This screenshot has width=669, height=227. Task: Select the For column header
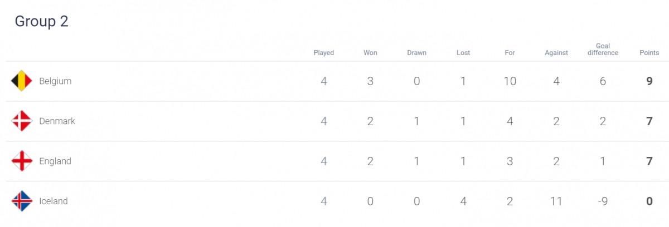coord(510,53)
